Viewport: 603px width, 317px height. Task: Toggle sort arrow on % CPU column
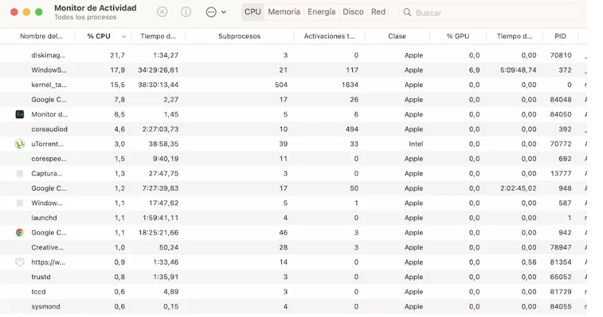coord(124,37)
